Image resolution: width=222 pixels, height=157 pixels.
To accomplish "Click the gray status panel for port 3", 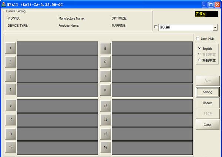I will point(57,76).
